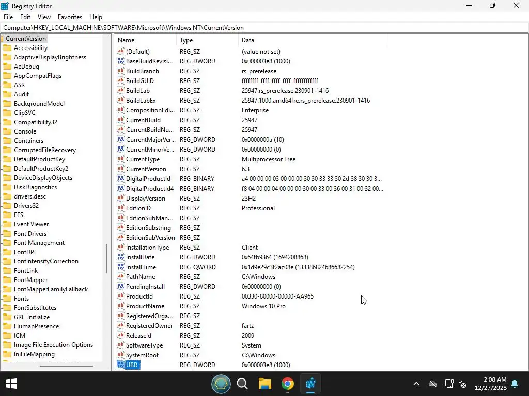529x396 pixels.
Task: Select the Drivers32 folder icon
Action: (7, 206)
